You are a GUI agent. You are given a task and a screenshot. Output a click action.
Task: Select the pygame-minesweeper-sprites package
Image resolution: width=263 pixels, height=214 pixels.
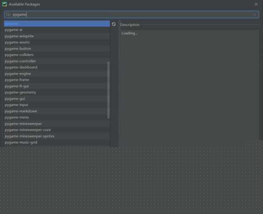coord(57,136)
